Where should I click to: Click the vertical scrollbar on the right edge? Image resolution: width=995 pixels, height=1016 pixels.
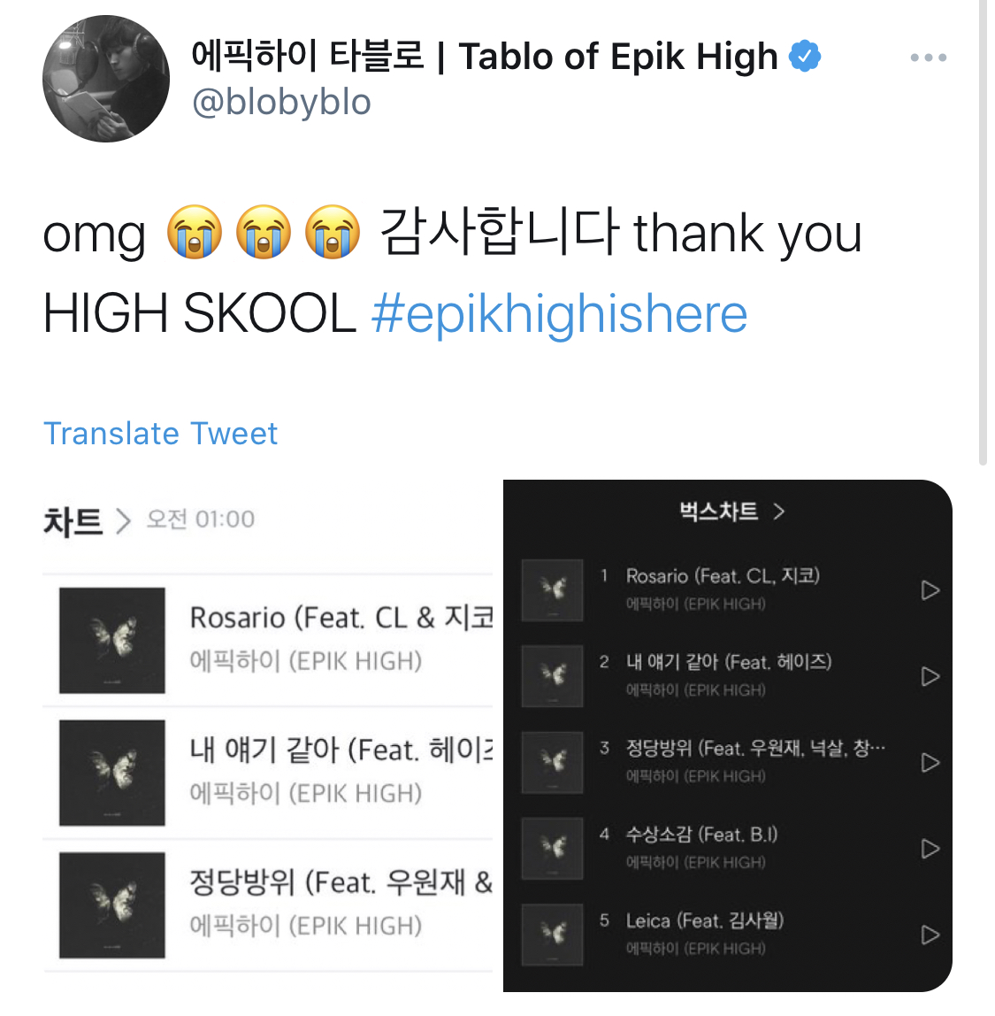pos(984,234)
